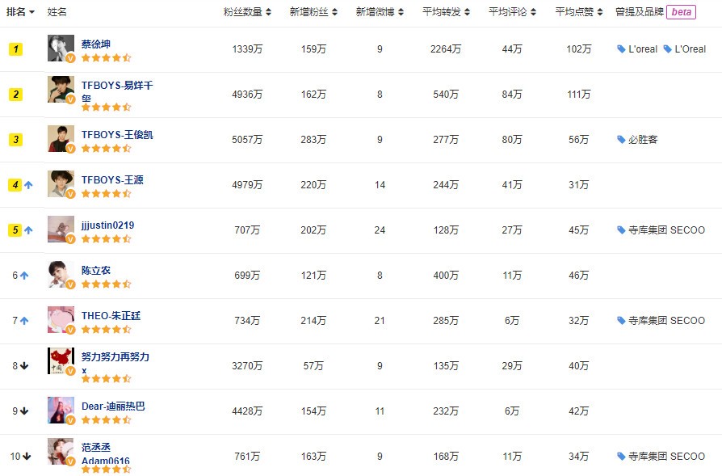Click the black down arrow beside rank 8
Image resolution: width=722 pixels, height=476 pixels.
pos(24,366)
